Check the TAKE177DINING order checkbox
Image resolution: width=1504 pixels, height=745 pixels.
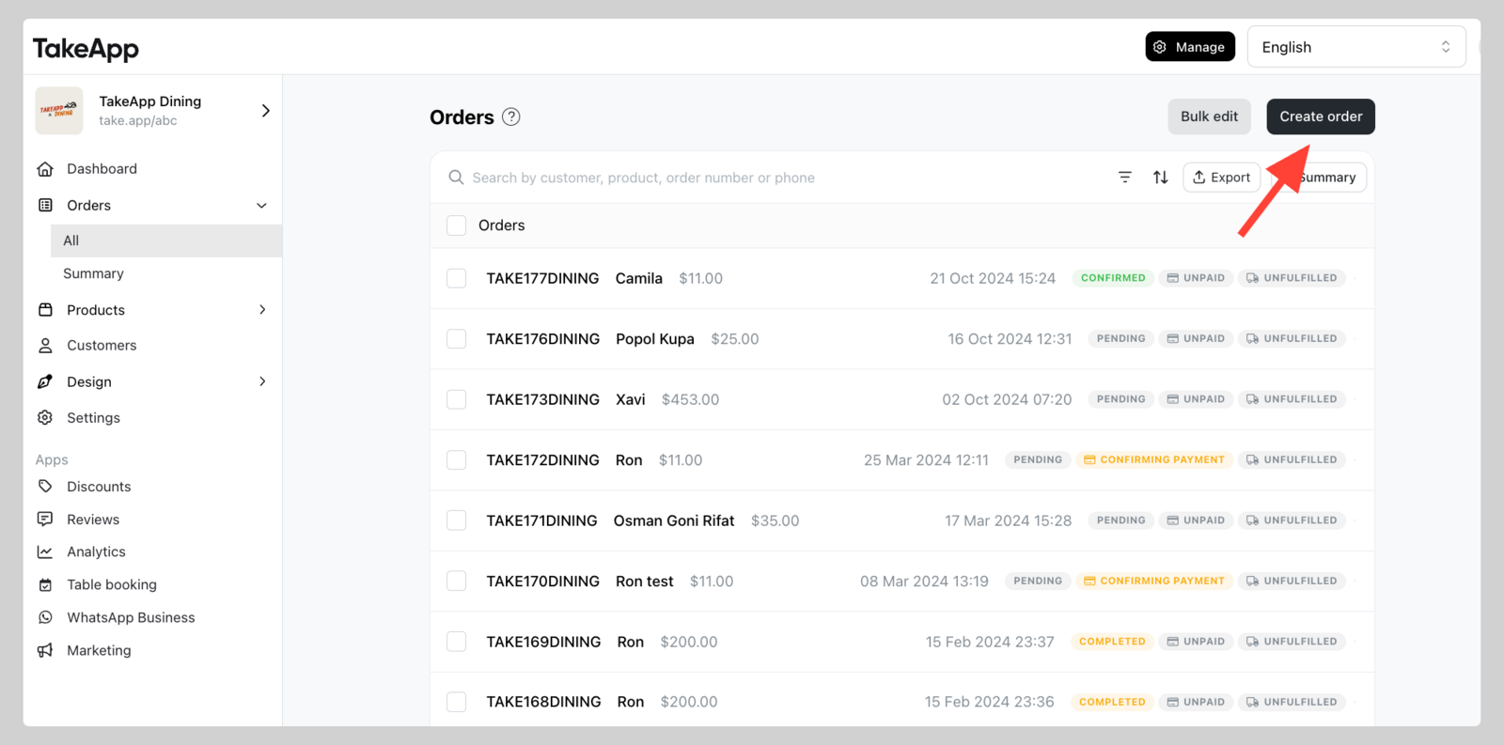click(457, 278)
